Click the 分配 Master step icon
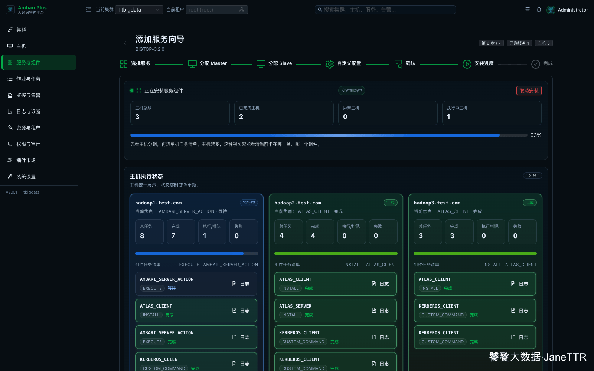This screenshot has height=371, width=594. pyautogui.click(x=192, y=64)
